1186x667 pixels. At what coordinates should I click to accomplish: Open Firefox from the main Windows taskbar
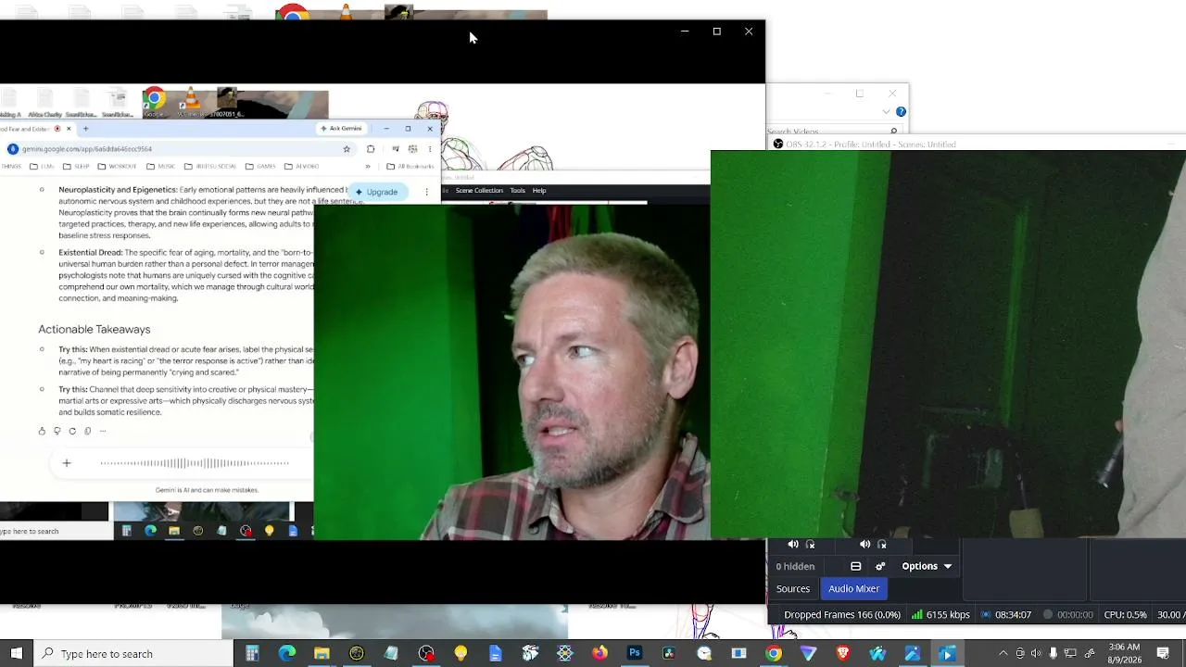(599, 653)
